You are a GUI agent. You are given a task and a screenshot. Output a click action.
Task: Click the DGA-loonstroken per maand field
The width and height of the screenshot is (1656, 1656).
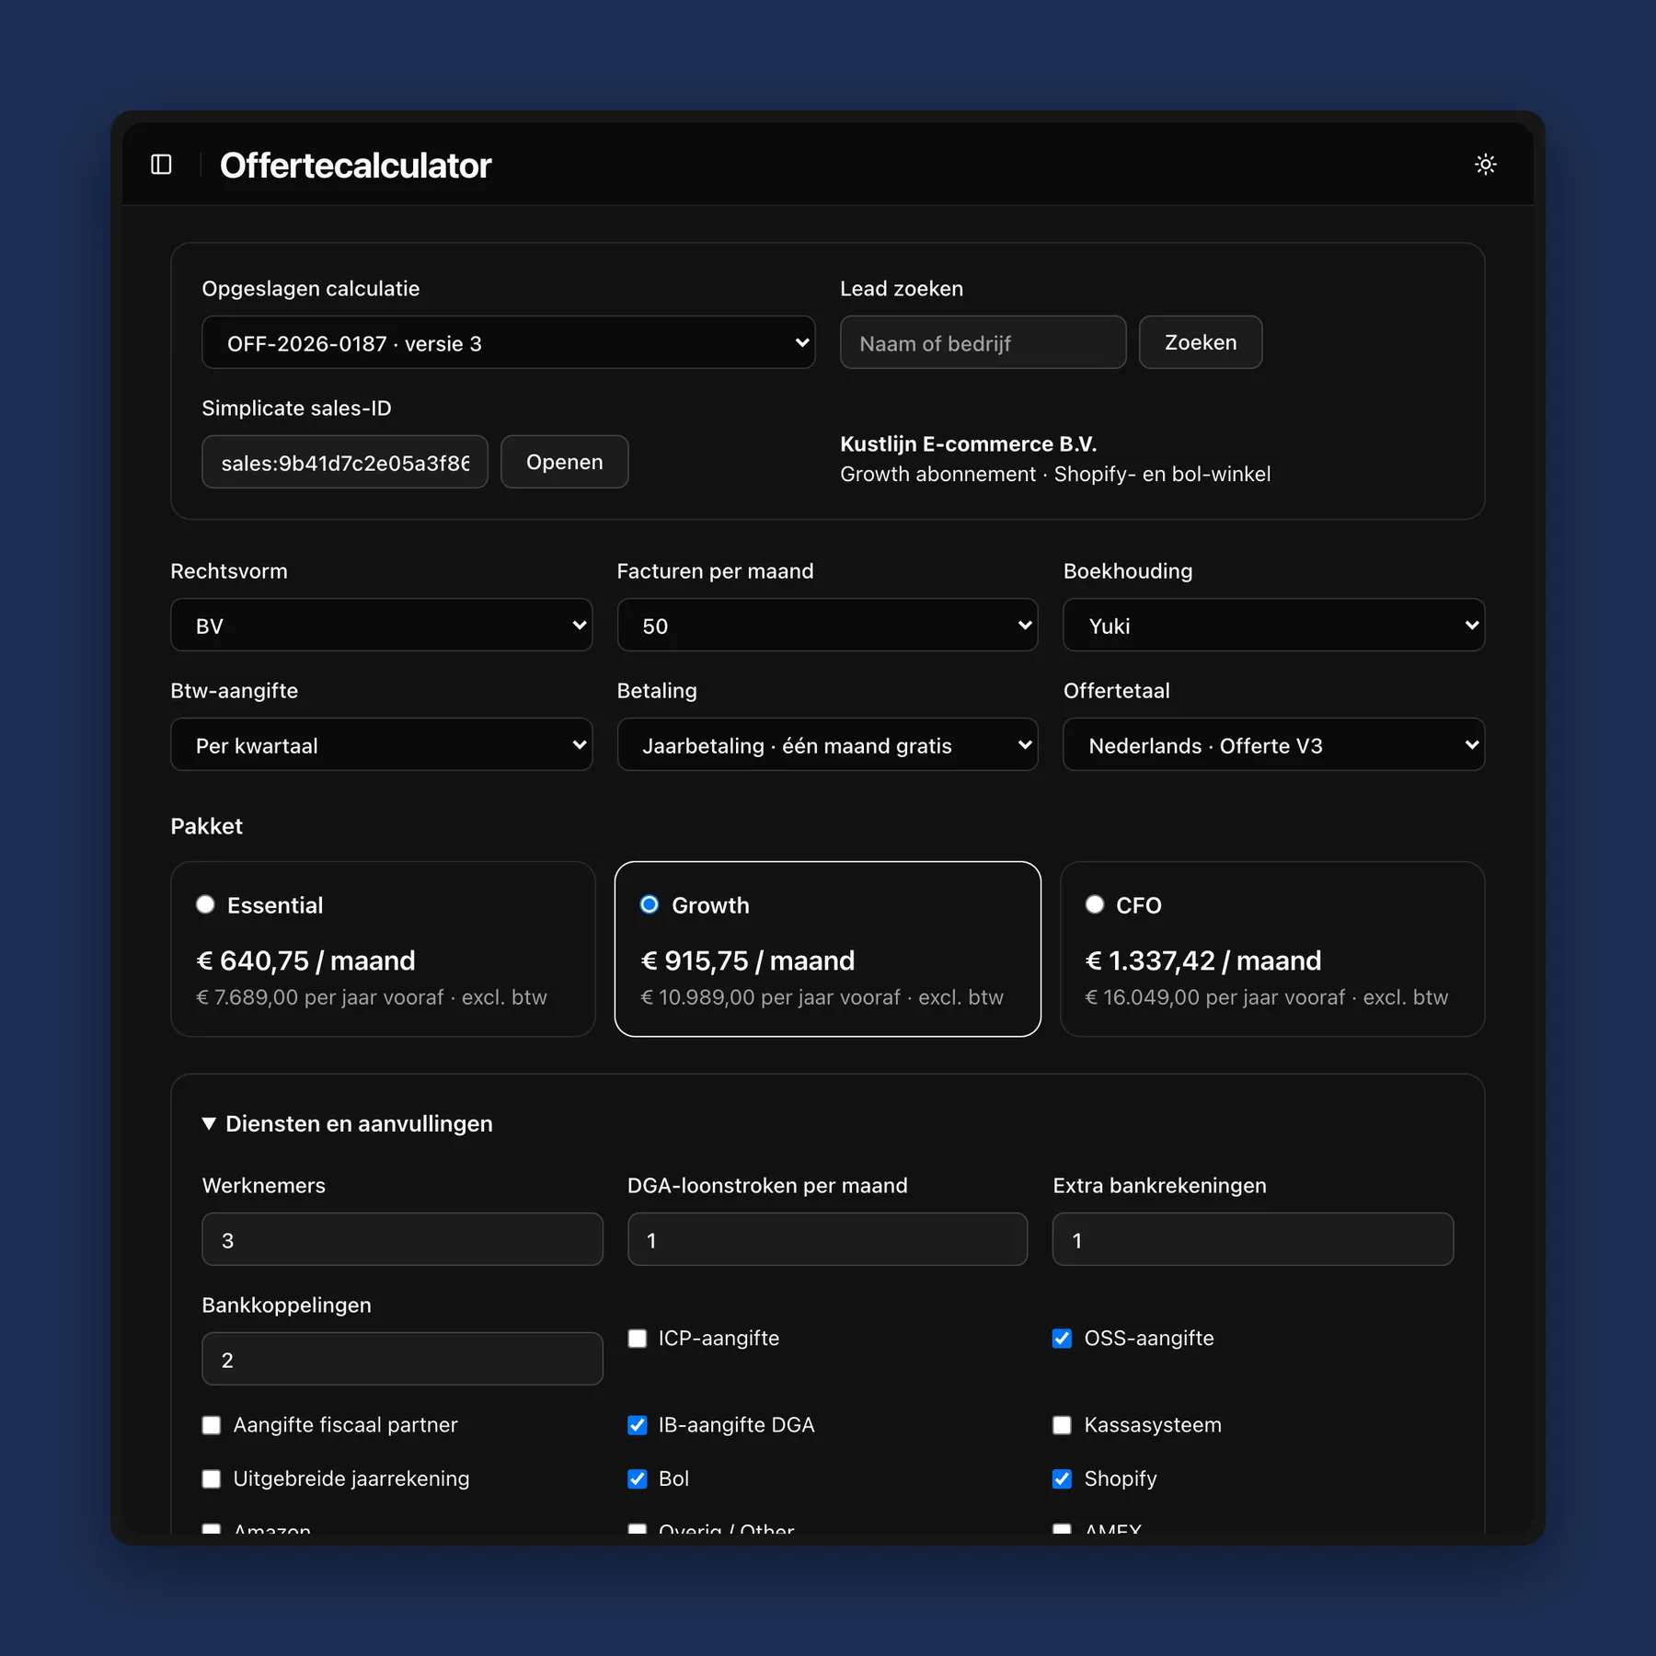coord(827,1240)
